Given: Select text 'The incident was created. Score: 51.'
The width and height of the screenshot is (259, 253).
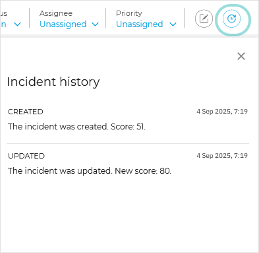Looking at the screenshot, I should [x=76, y=127].
